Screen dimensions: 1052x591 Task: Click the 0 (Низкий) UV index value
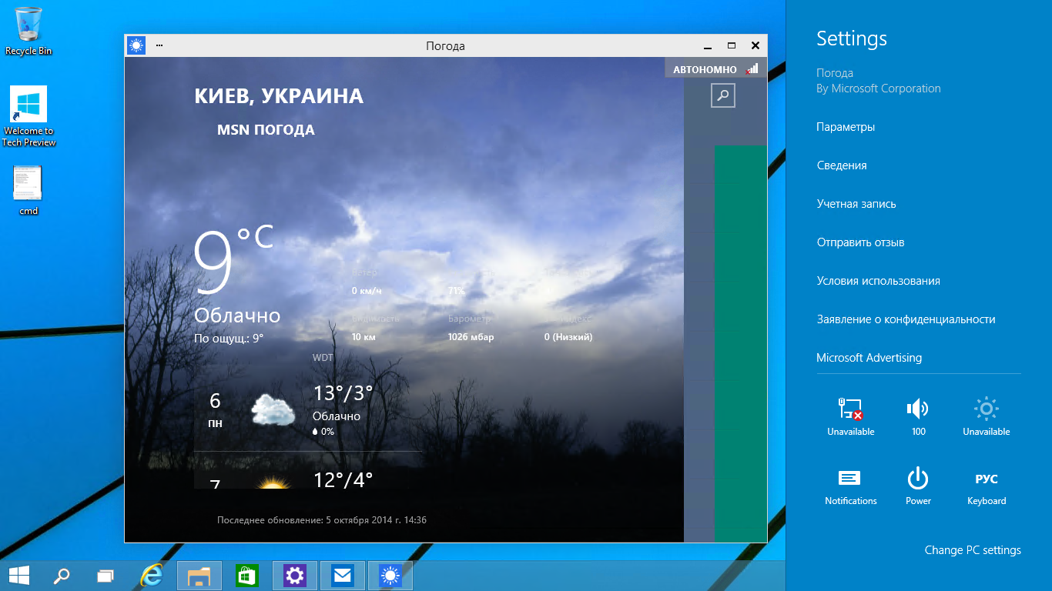(568, 337)
